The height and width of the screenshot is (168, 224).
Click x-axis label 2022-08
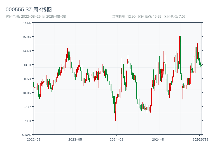point(34,139)
